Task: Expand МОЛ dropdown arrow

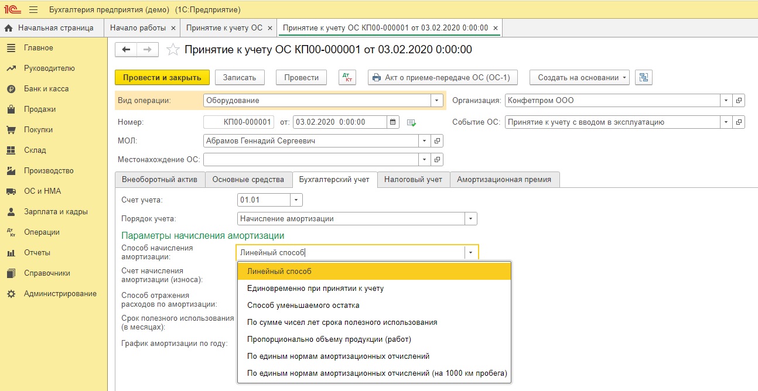Action: point(425,141)
